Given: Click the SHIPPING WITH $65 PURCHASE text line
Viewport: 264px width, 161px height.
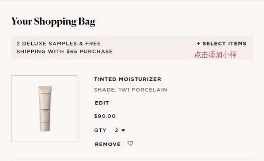Looking at the screenshot, I should pos(65,51).
